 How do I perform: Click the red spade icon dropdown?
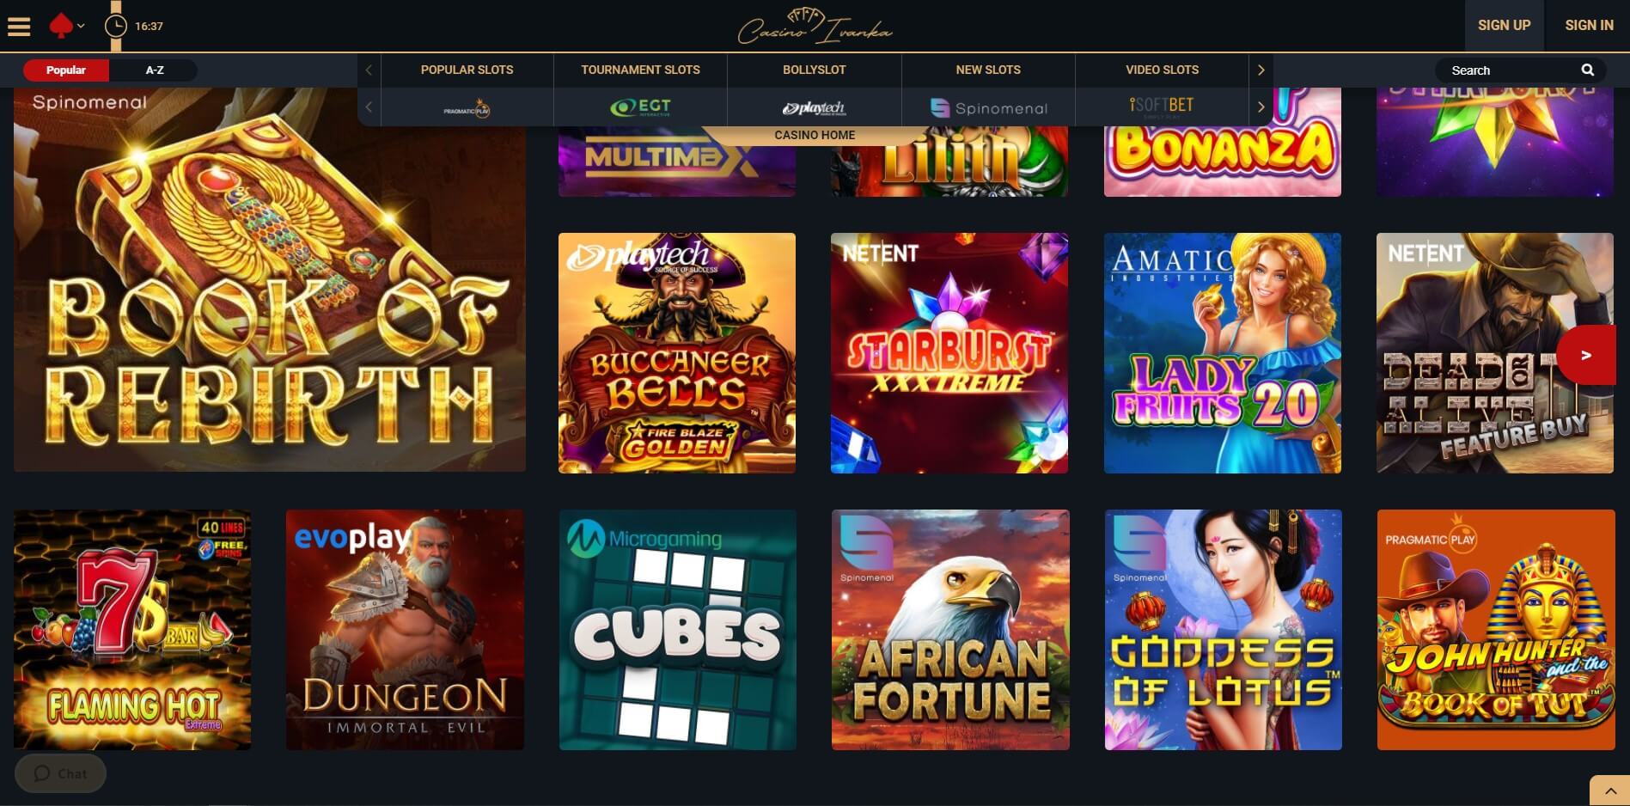[x=66, y=27]
